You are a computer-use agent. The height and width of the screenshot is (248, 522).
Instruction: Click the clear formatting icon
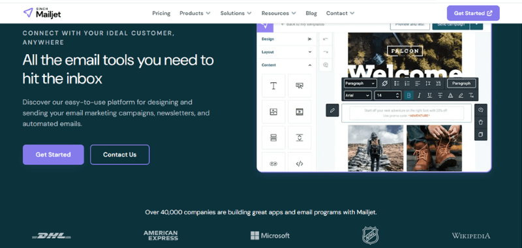(471, 95)
